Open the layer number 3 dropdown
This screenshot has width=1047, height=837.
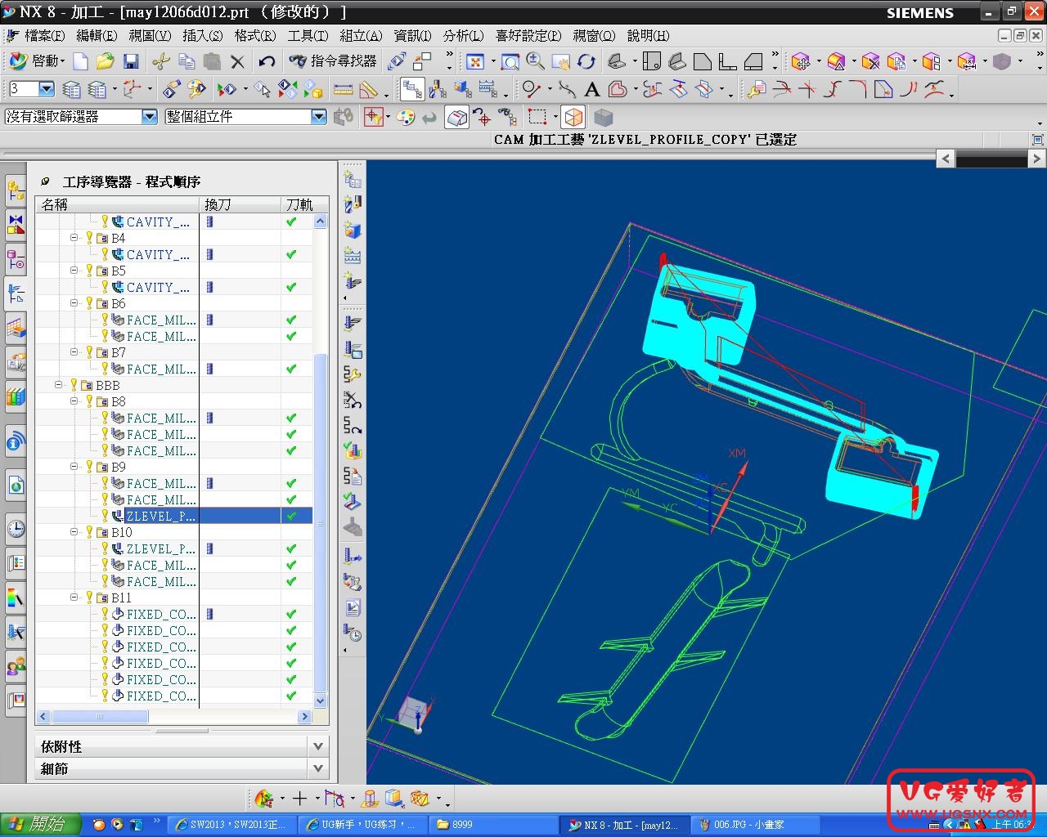click(x=47, y=89)
